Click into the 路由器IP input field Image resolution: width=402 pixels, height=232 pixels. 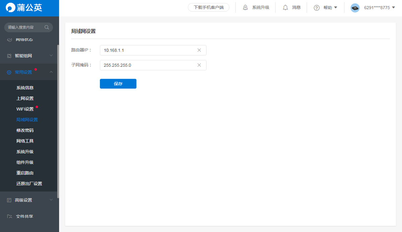pos(153,50)
